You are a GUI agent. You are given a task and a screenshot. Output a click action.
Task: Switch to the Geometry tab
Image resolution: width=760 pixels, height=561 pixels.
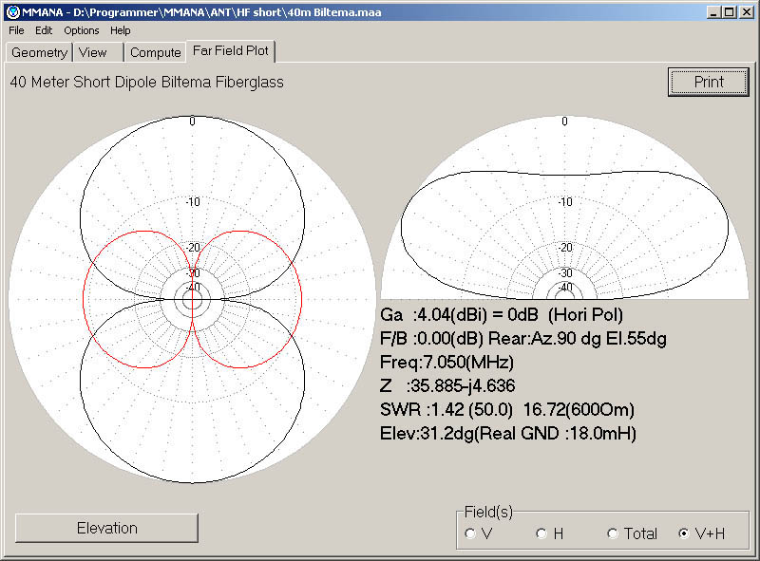coord(39,52)
